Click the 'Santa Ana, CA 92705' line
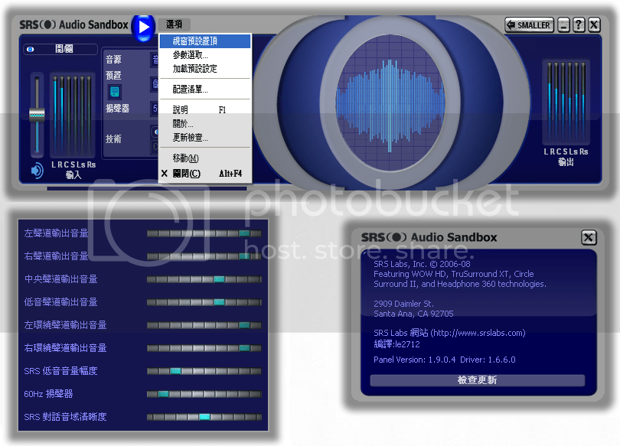The height and width of the screenshot is (446, 620). tap(413, 314)
